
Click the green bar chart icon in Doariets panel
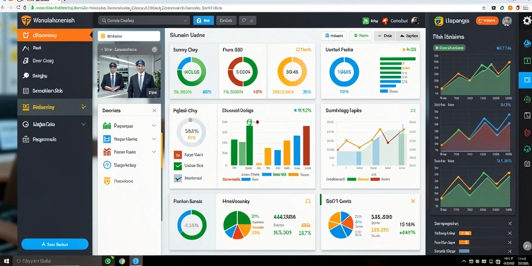tap(107, 126)
